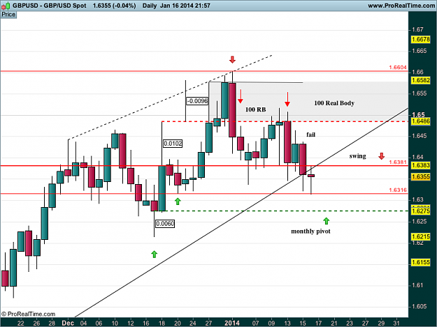The width and height of the screenshot is (437, 327).
Task: Click the 1.6355 current price tag
Action: click(x=421, y=176)
